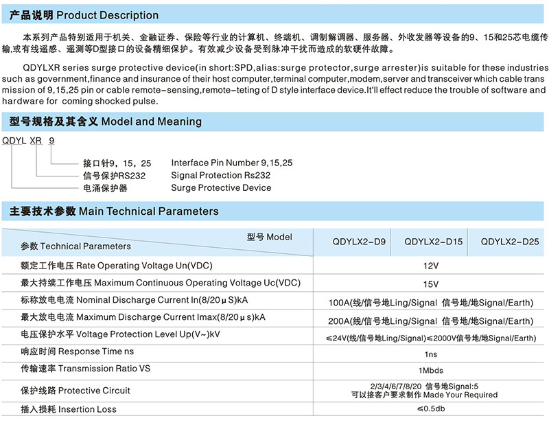Click the line ending 'hardware for coming shocked pulse.'
The width and height of the screenshot is (549, 427).
pos(80,101)
